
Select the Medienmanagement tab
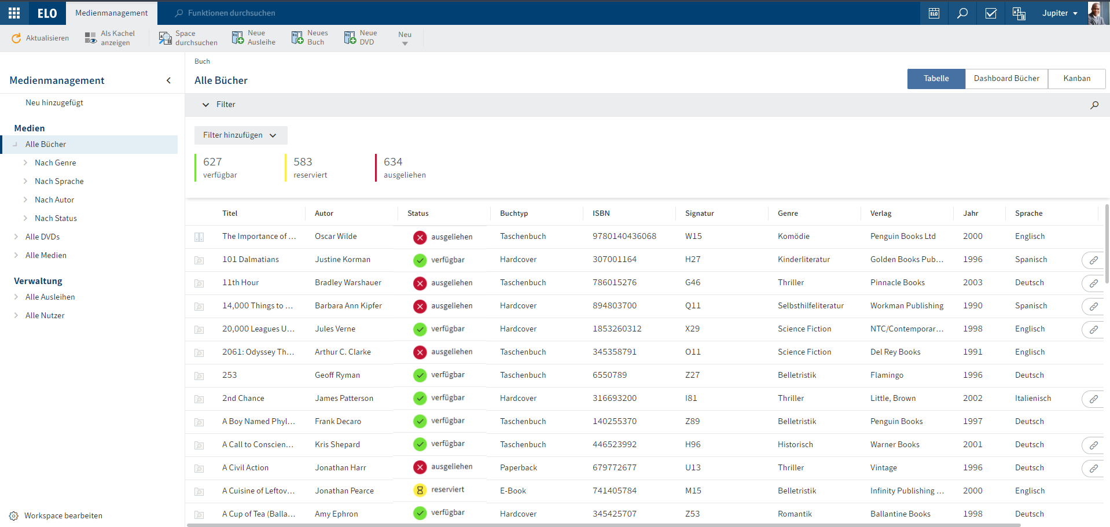(112, 13)
